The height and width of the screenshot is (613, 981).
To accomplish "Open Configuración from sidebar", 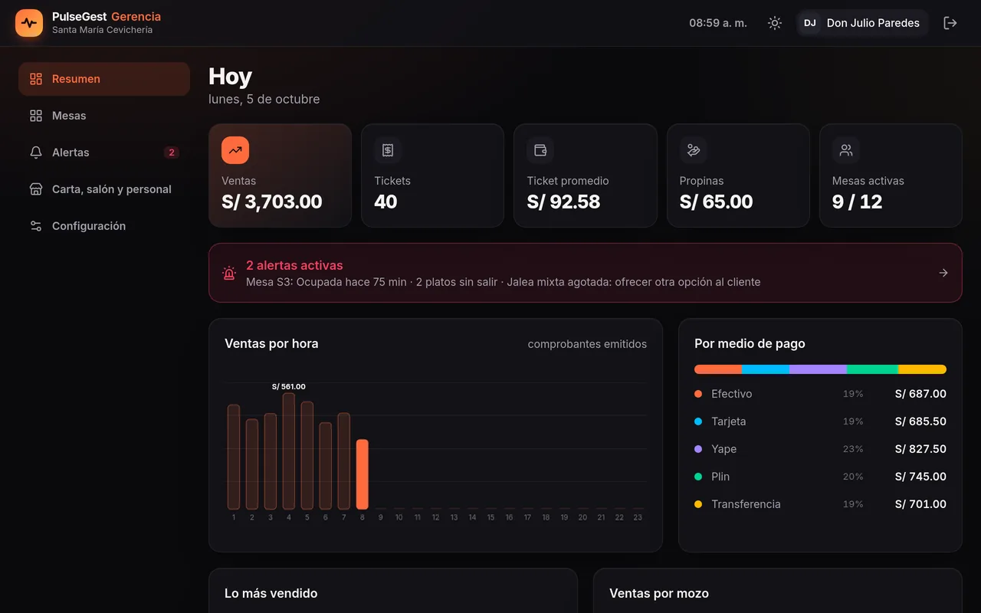I will click(x=104, y=226).
